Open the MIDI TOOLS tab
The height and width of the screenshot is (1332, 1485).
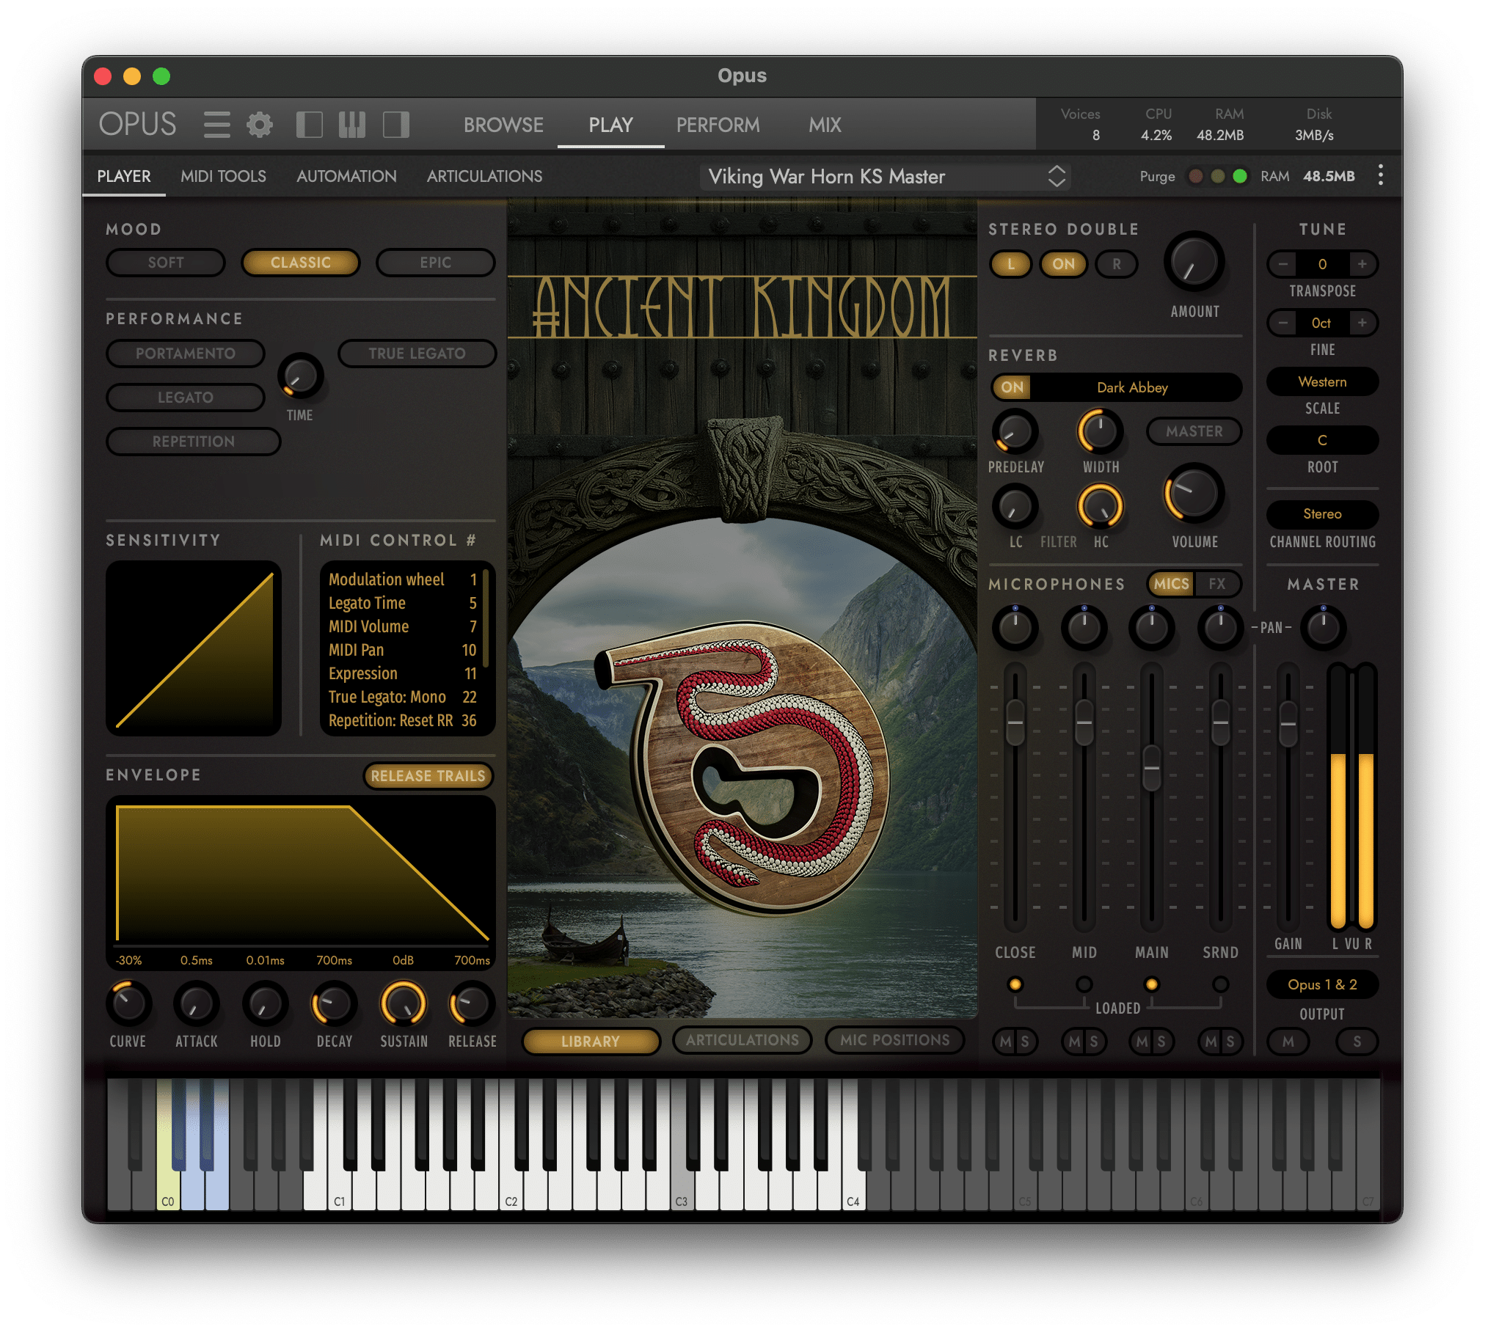(223, 177)
